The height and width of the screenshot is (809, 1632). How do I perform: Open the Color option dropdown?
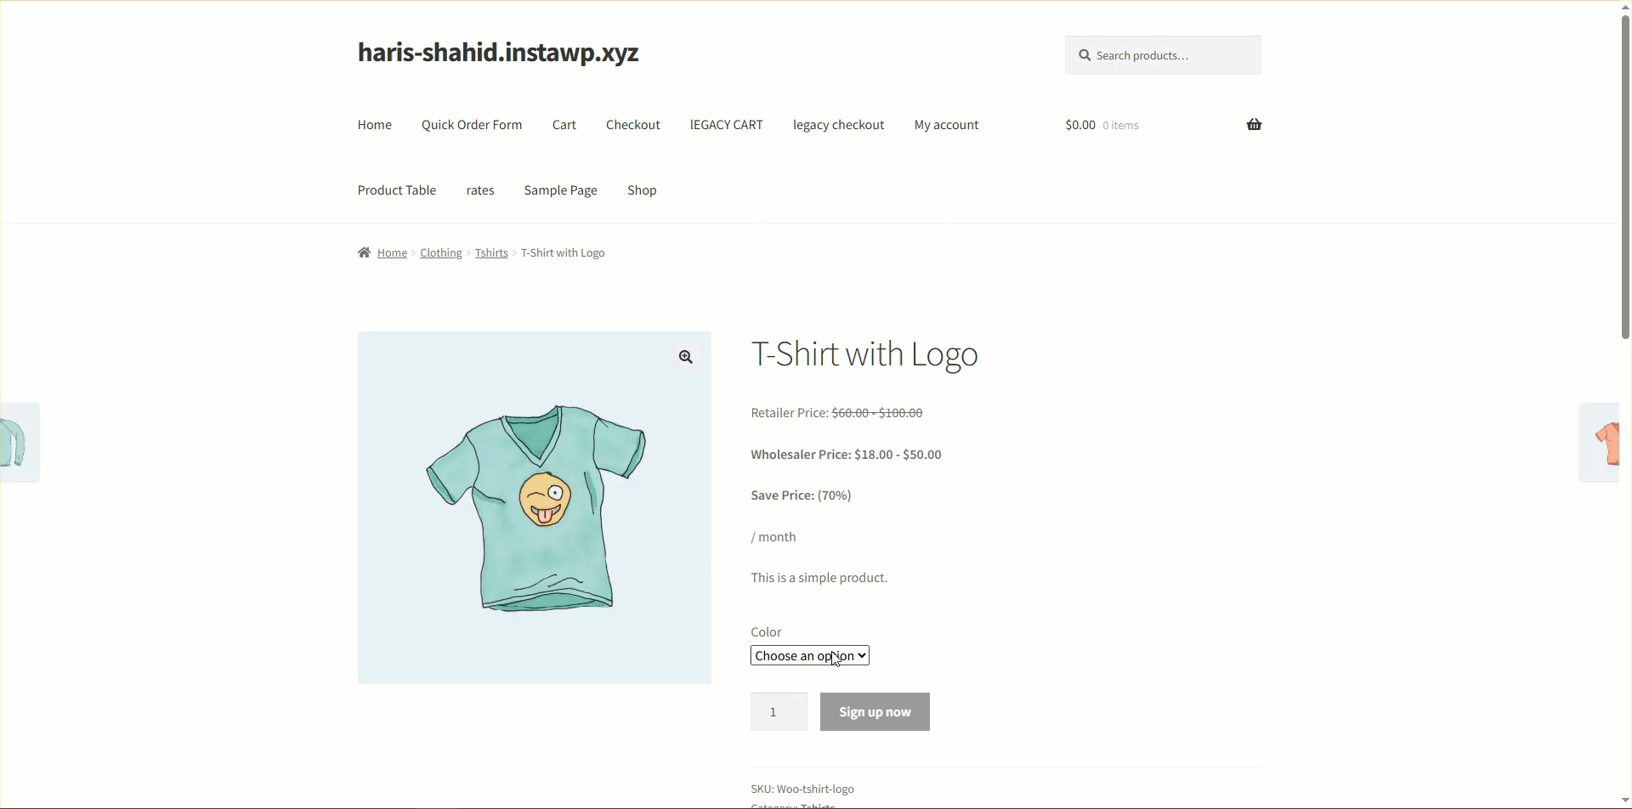click(810, 655)
